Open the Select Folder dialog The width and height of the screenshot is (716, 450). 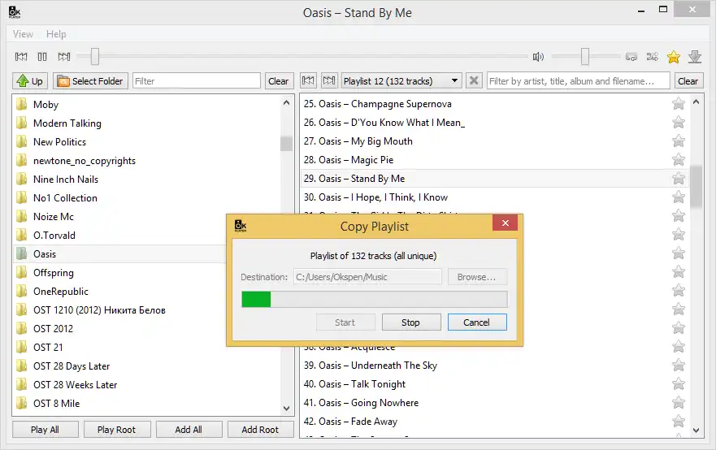point(90,81)
